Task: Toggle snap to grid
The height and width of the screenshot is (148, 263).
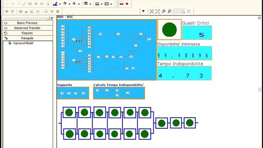Action: (x=183, y=12)
